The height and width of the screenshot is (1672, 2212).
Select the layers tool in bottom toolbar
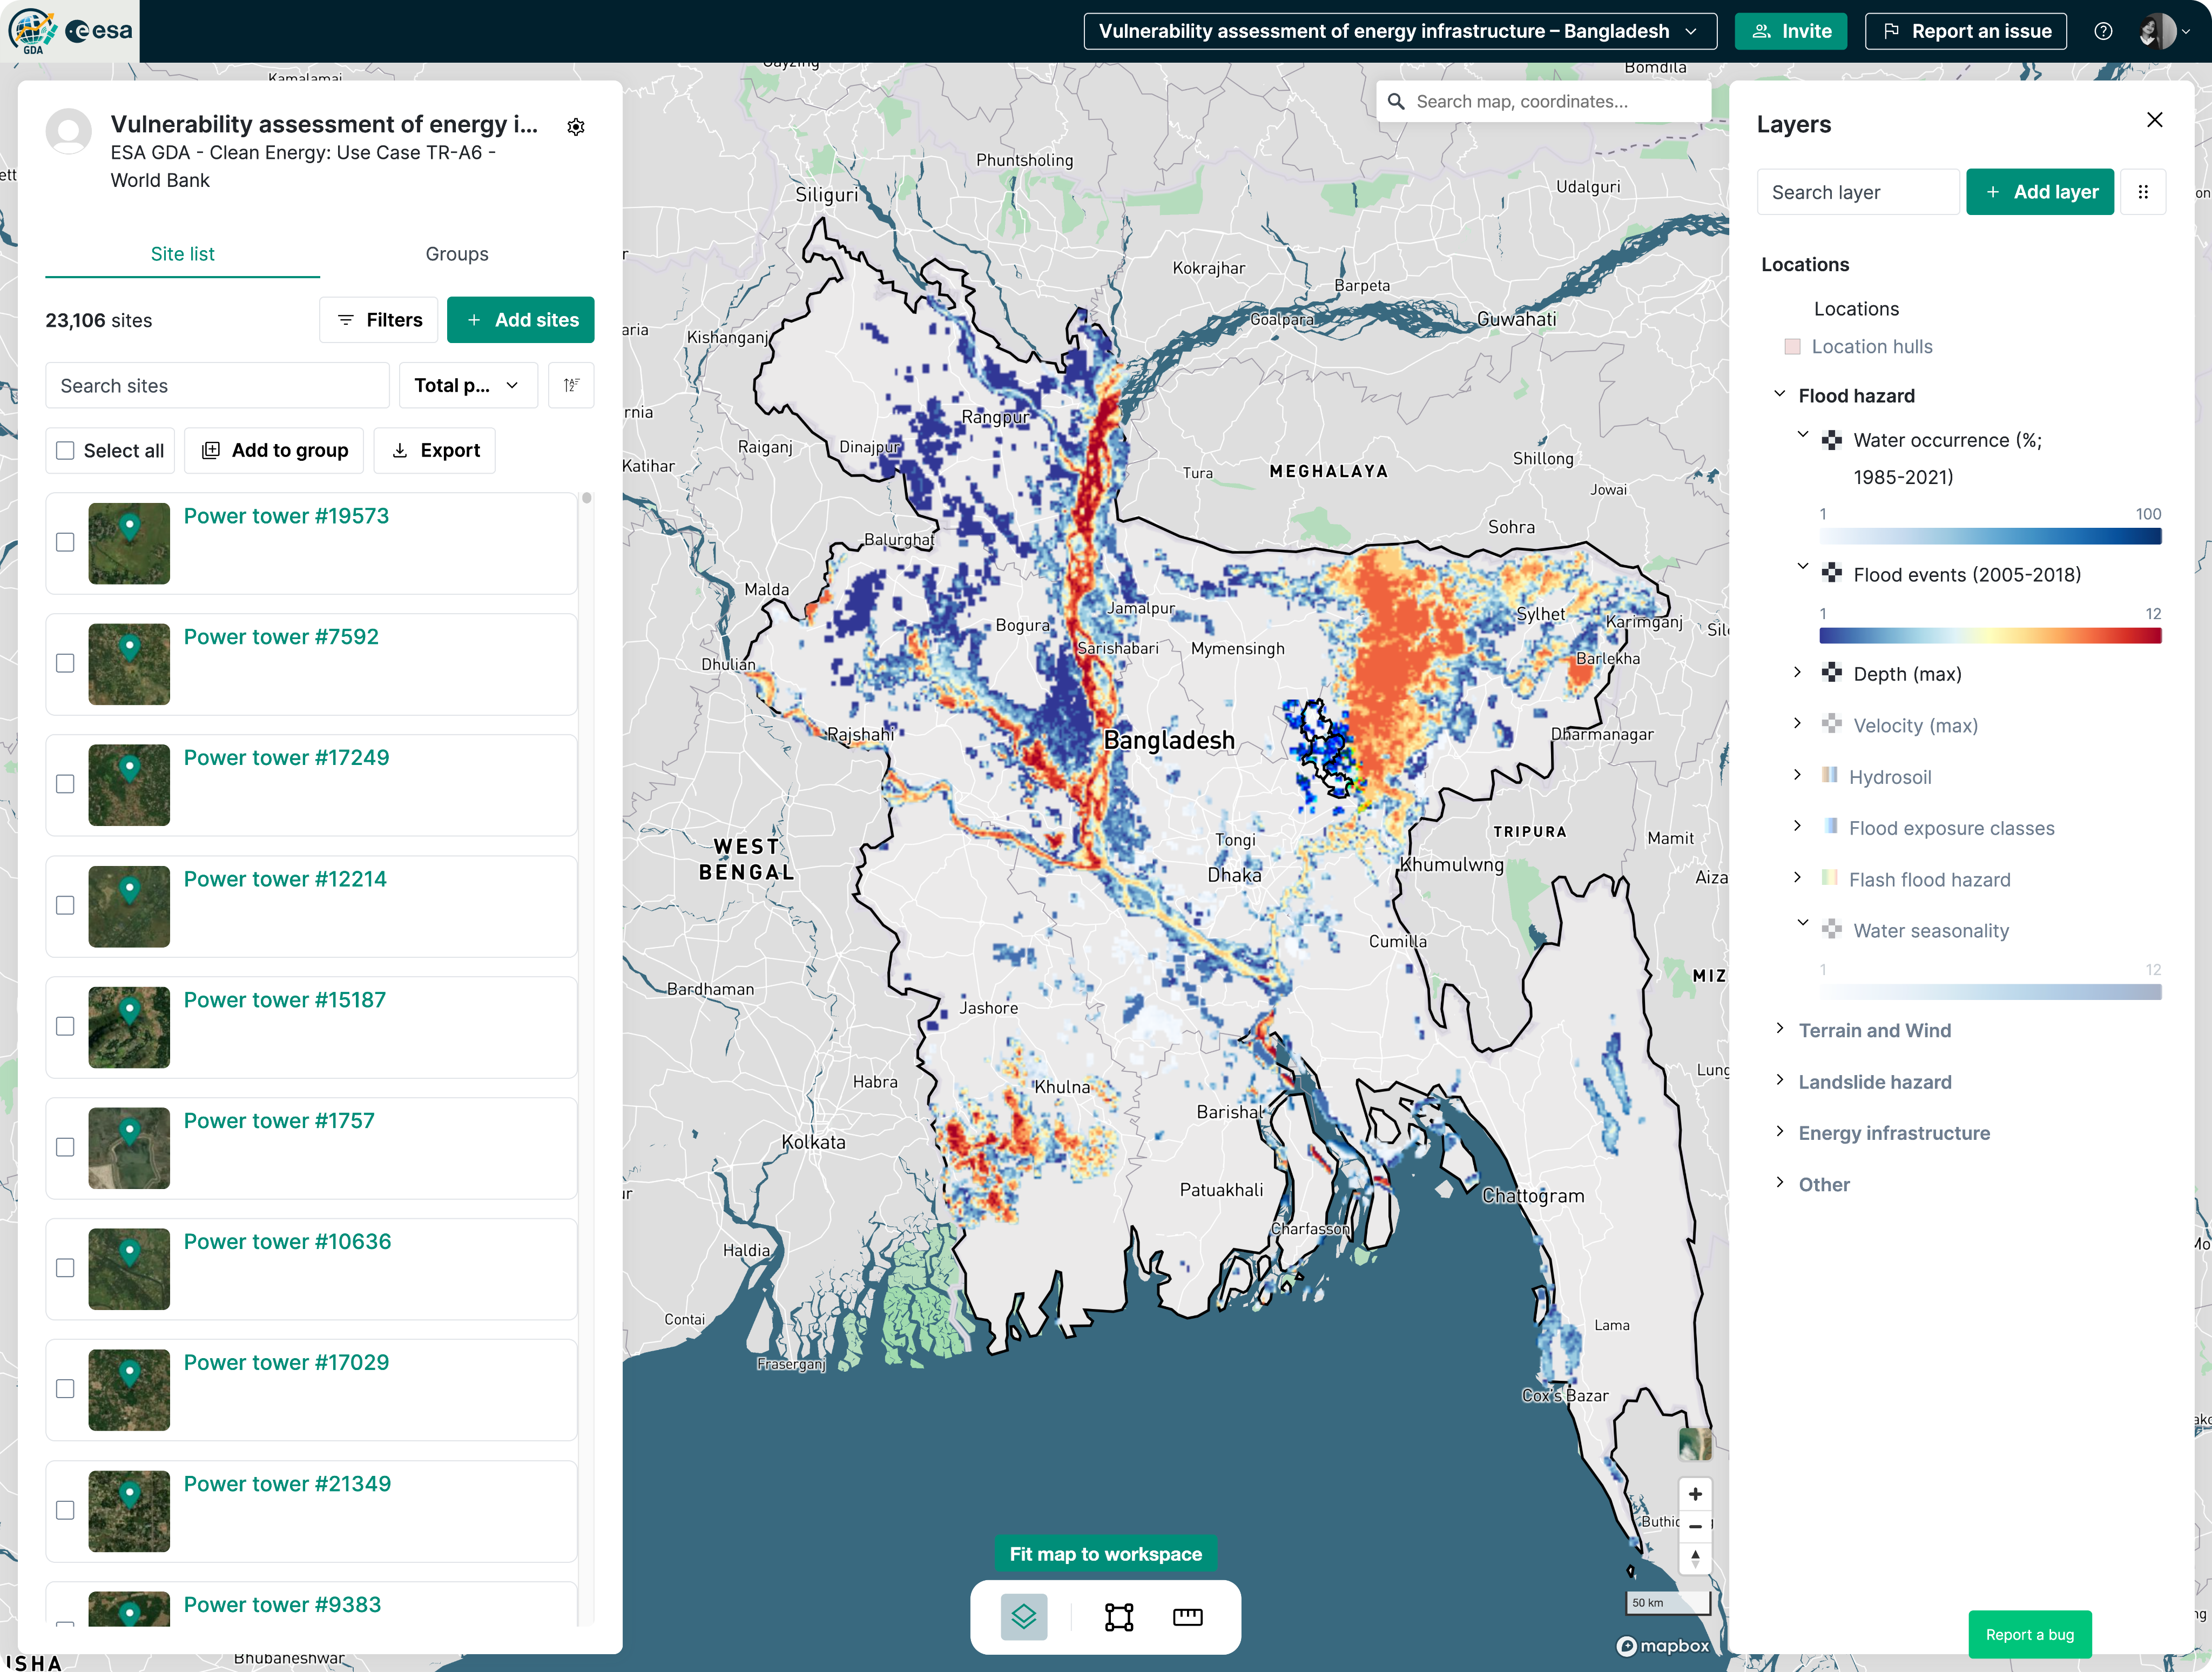pyautogui.click(x=1023, y=1616)
